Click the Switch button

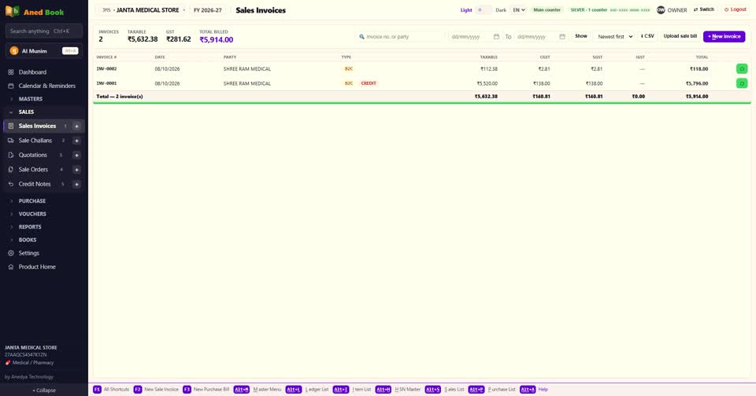coord(704,9)
